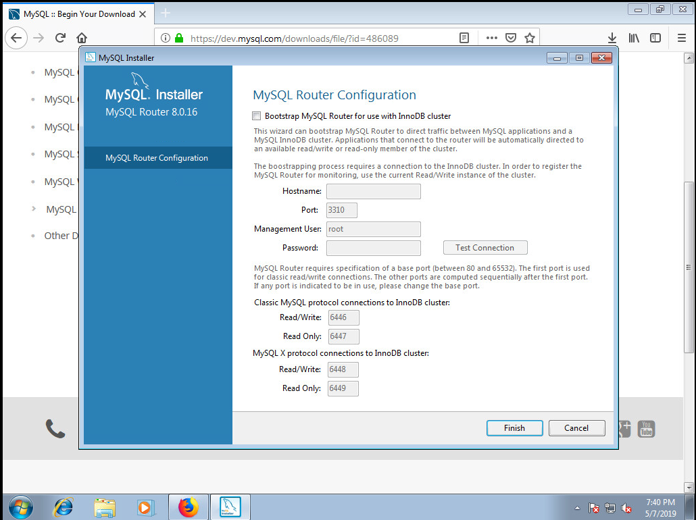The height and width of the screenshot is (520, 696).
Task: Open Firefox downloads panel
Action: (x=612, y=38)
